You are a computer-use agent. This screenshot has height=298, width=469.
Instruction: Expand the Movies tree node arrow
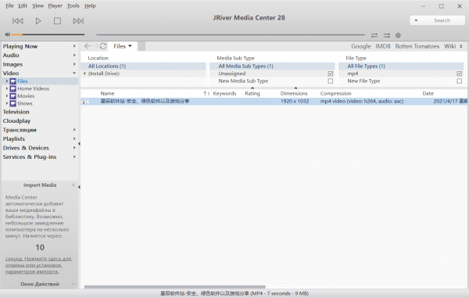tap(7, 96)
